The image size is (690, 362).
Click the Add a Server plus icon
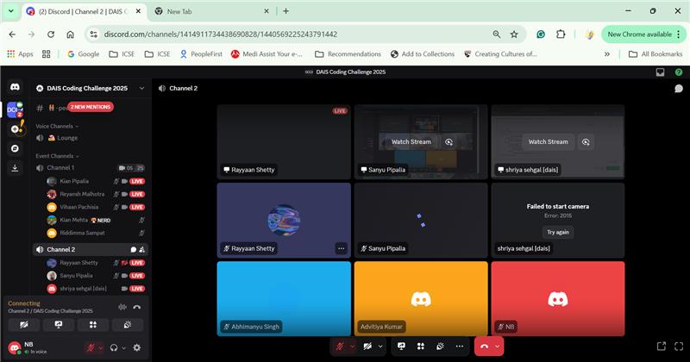coord(15,129)
